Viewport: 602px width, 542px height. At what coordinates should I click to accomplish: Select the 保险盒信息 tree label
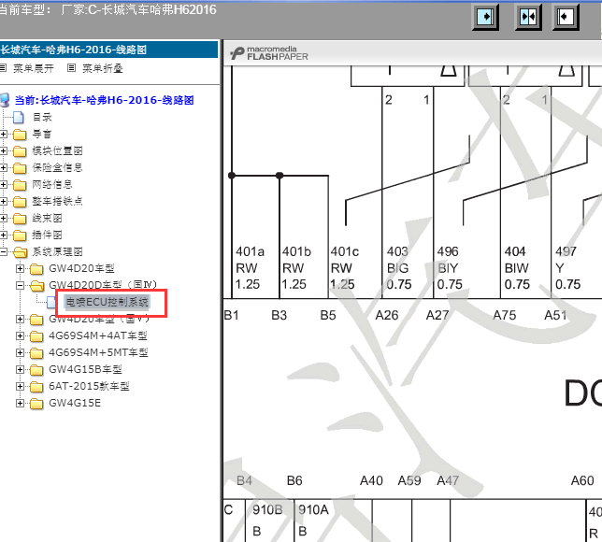pyautogui.click(x=57, y=168)
